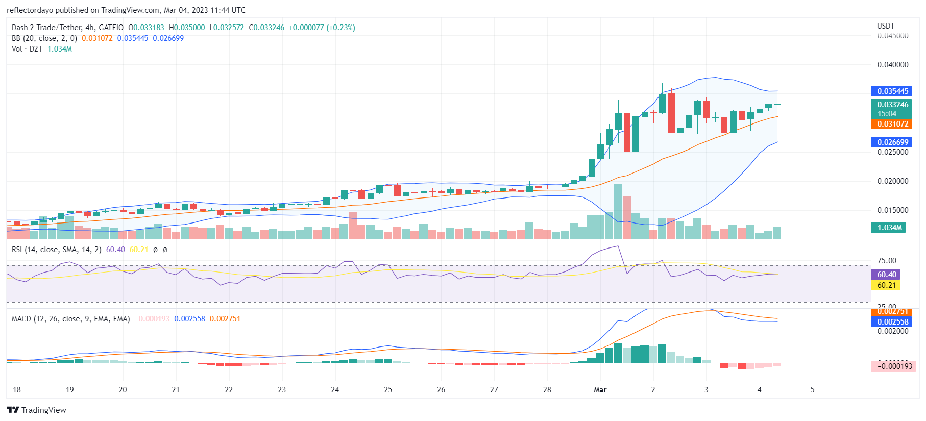Click date label 21 on time axis
Screen dimensions: 926x421
(176, 390)
